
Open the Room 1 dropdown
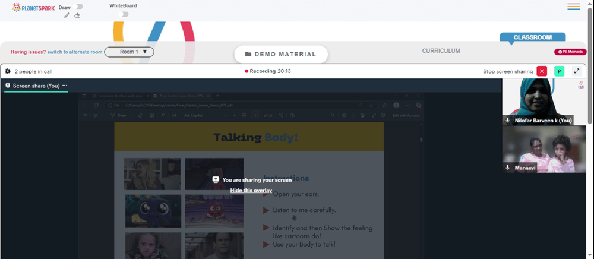tap(129, 52)
